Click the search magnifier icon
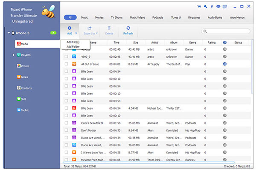 pyautogui.click(x=205, y=31)
